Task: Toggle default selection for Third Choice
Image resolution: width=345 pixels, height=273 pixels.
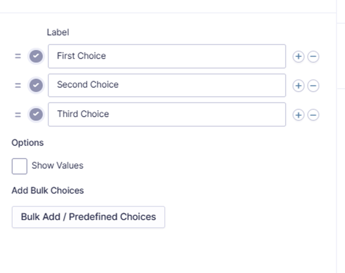Action: [x=36, y=115]
